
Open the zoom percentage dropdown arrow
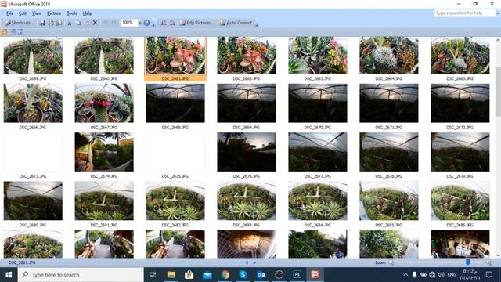click(x=139, y=23)
